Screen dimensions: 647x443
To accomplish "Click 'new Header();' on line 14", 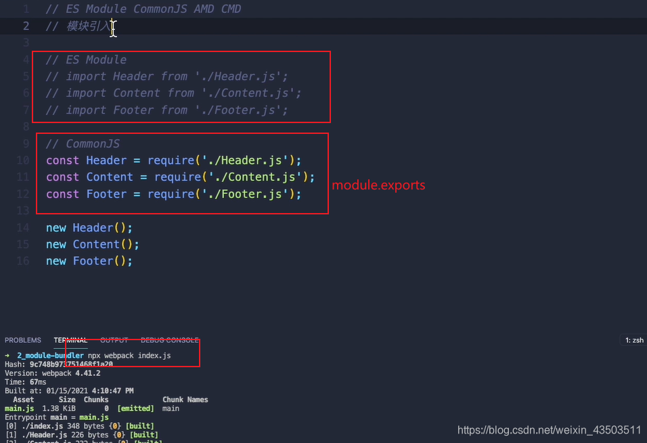I will coord(89,228).
